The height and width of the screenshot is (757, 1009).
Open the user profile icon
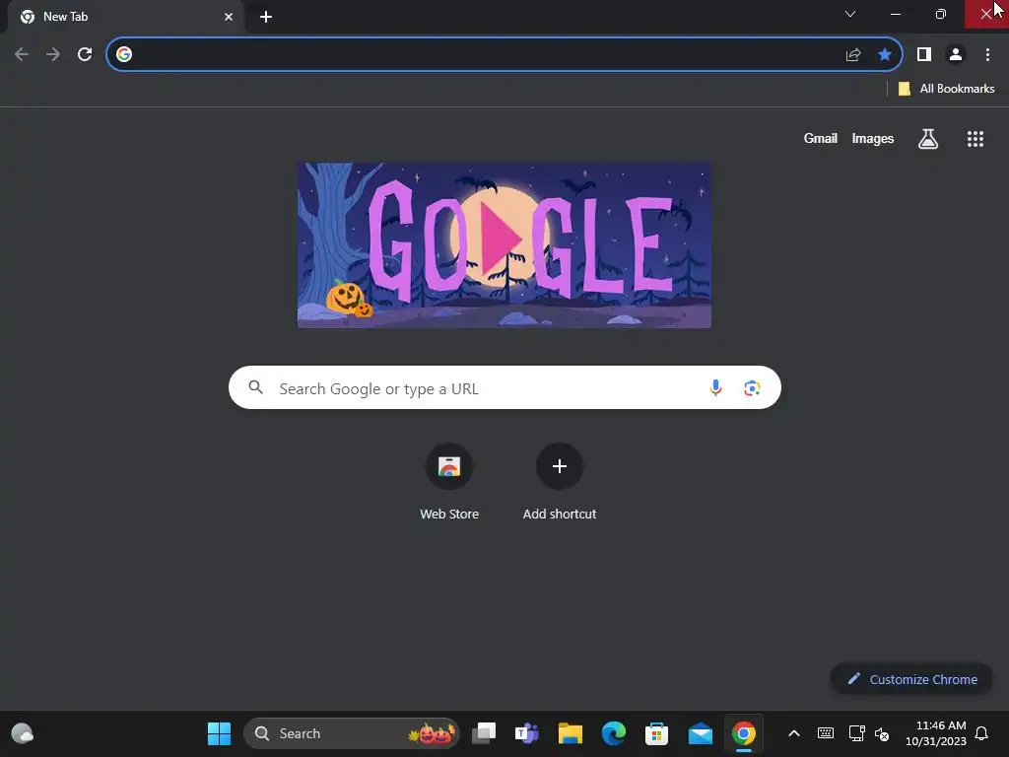[956, 55]
